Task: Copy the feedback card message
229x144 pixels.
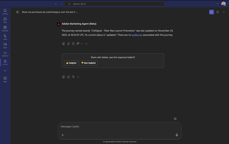Action: tap(64, 77)
